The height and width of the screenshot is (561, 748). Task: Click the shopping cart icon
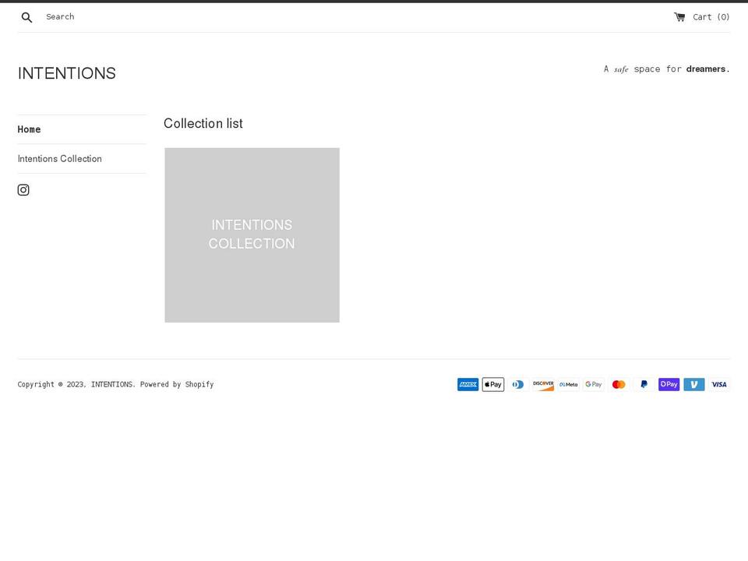pos(679,16)
